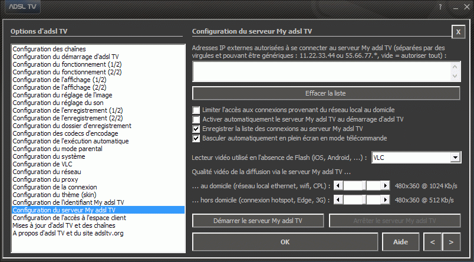This screenshot has width=474, height=262.
Task: Click the ADSL TV logo
Action: (x=22, y=6)
